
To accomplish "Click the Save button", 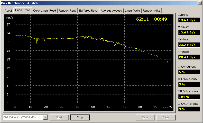I will click(145, 117).
